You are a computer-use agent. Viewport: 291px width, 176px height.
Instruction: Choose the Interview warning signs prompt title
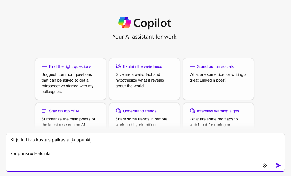click(218, 111)
